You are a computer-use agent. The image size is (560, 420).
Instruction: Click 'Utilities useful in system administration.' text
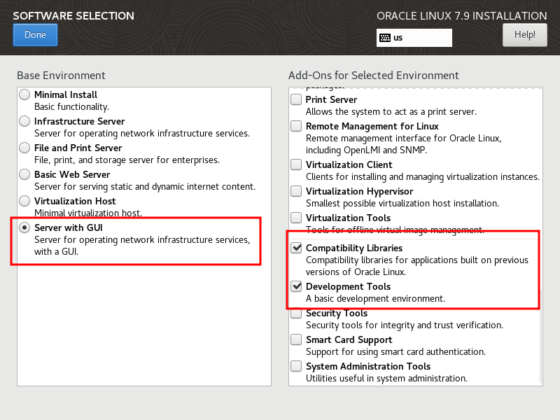point(387,379)
